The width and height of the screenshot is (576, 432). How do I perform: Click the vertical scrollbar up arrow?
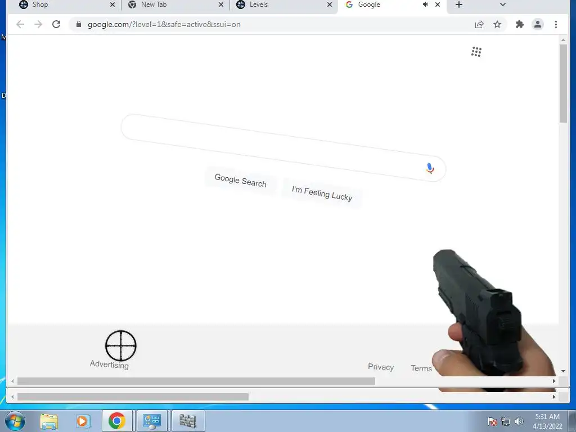(x=563, y=40)
